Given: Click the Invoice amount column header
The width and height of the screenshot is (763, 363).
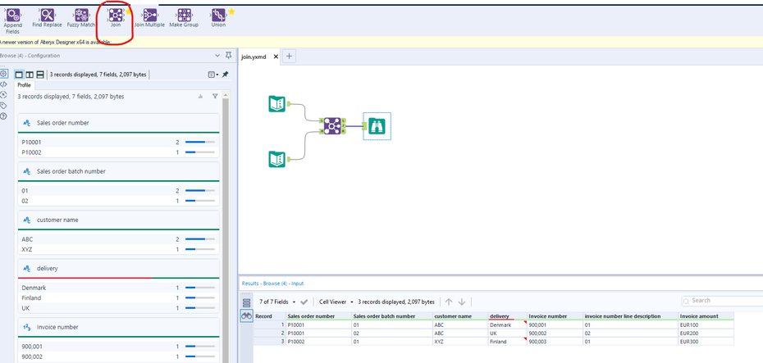Looking at the screenshot, I should 706,316.
